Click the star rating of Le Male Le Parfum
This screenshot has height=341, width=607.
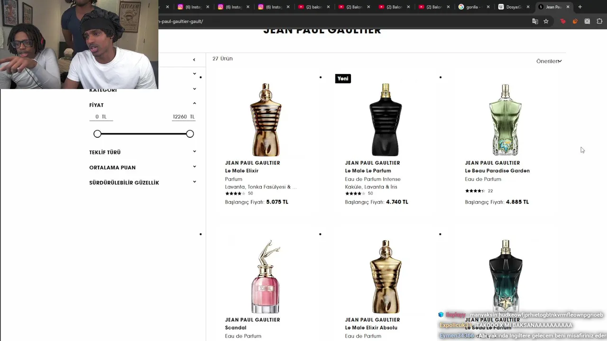click(355, 193)
